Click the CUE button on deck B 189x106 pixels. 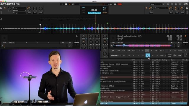coord(119,51)
